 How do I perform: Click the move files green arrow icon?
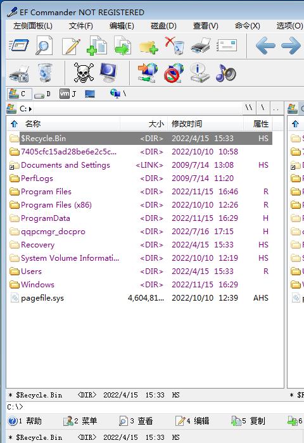pyautogui.click(x=122, y=45)
